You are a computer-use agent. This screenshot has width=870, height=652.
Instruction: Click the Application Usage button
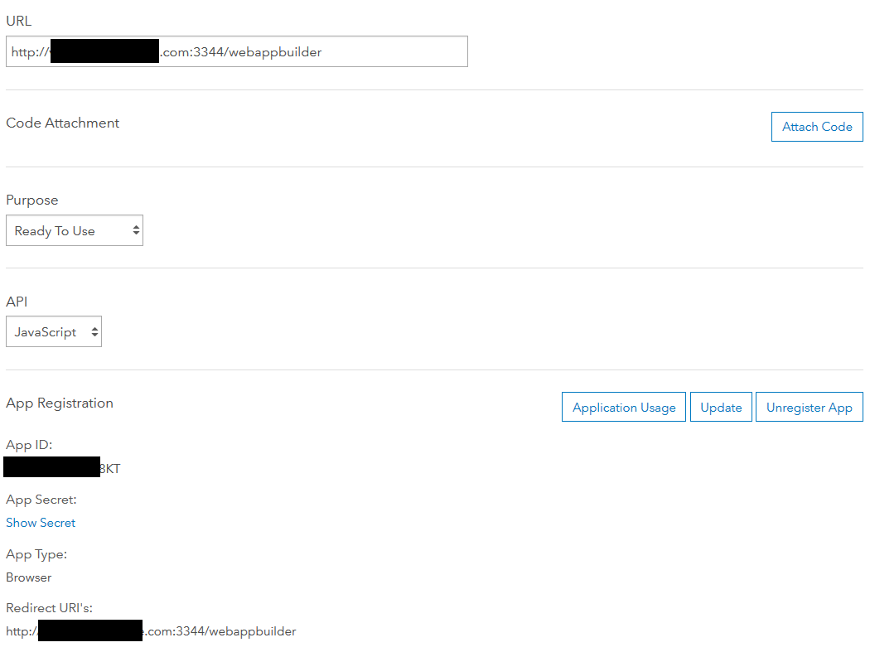[x=624, y=408]
